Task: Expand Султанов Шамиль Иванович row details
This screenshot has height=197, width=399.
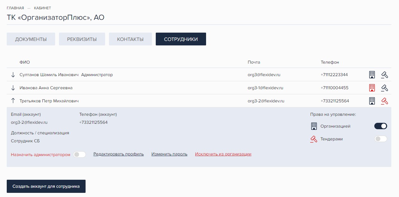Action: 13,75
